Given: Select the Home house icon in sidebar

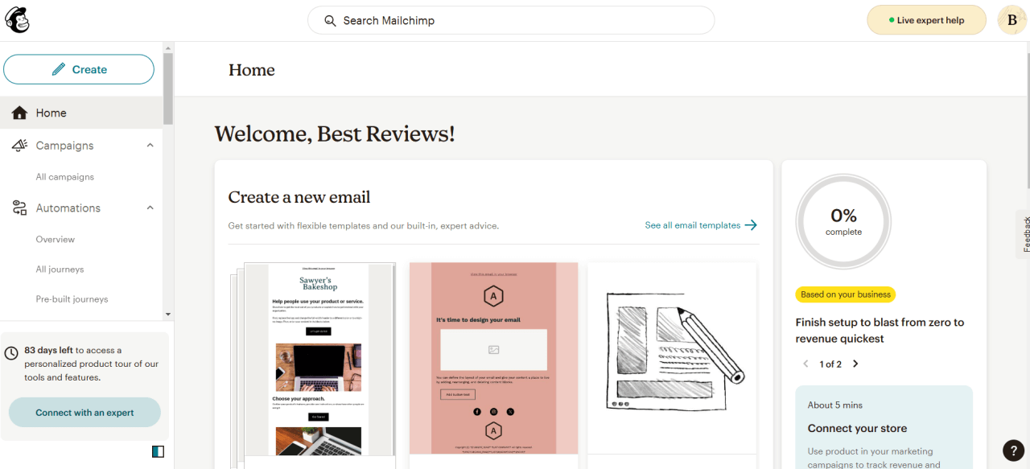Looking at the screenshot, I should (x=19, y=113).
